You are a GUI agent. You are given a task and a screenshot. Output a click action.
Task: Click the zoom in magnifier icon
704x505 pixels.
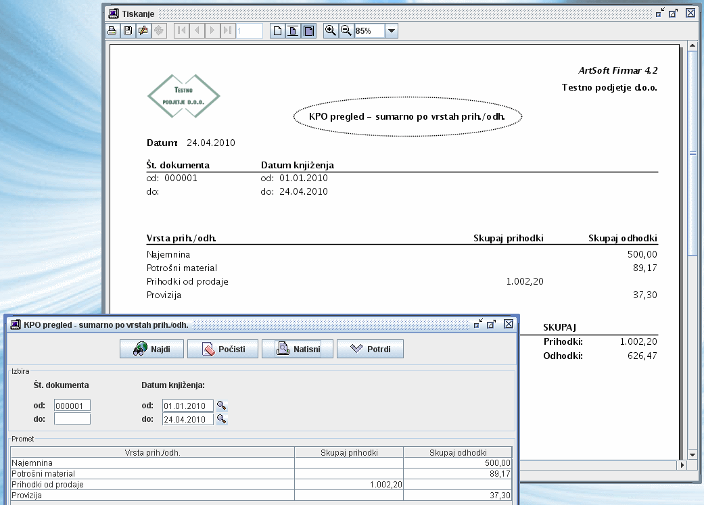(x=331, y=30)
